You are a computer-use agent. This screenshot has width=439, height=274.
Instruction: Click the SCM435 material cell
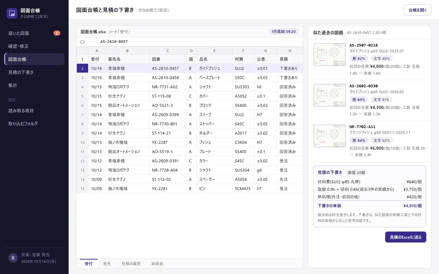[243, 189]
